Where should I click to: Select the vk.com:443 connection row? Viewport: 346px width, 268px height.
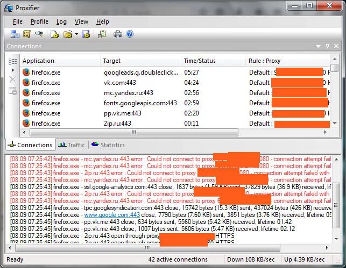pyautogui.click(x=175, y=83)
